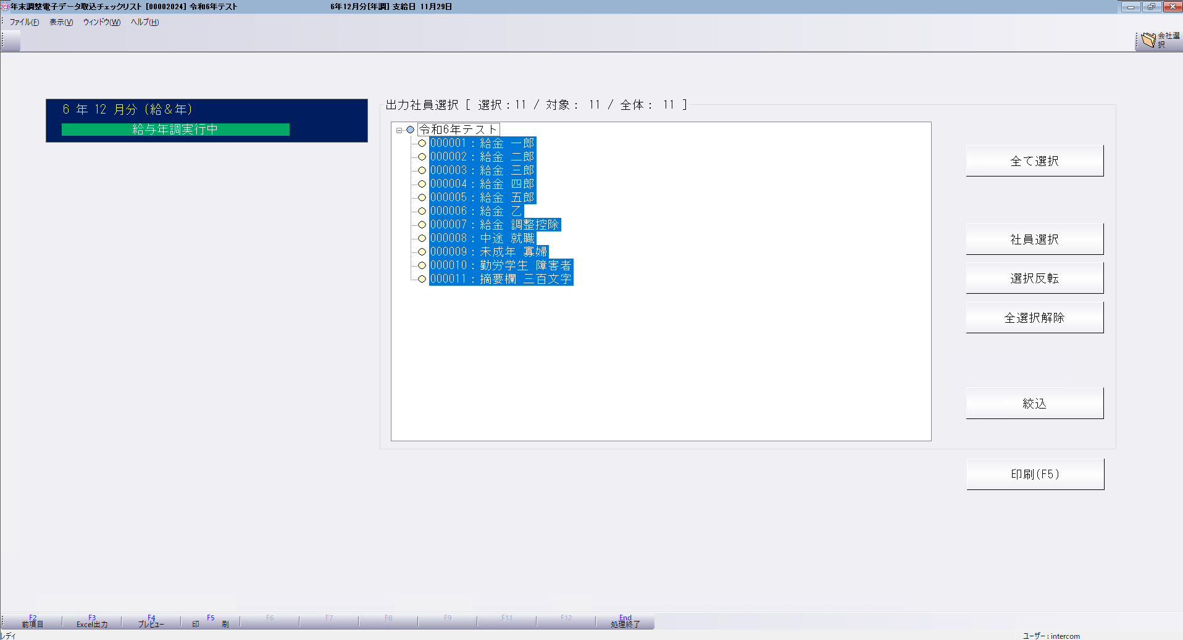Collapse the 令和6年テスト tree node

pyautogui.click(x=399, y=130)
